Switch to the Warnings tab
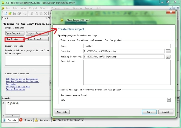181x128 pixels. pos(42,120)
